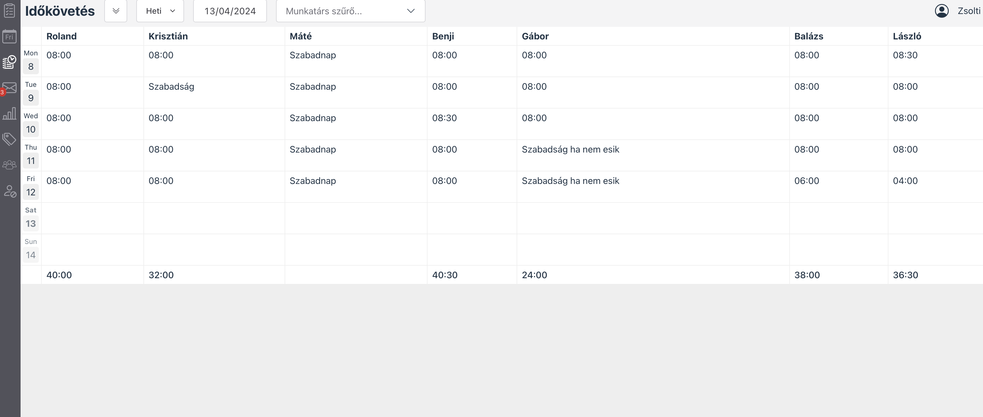
Task: Open Krisztián's Tuesday Szabadság entry
Action: (171, 87)
